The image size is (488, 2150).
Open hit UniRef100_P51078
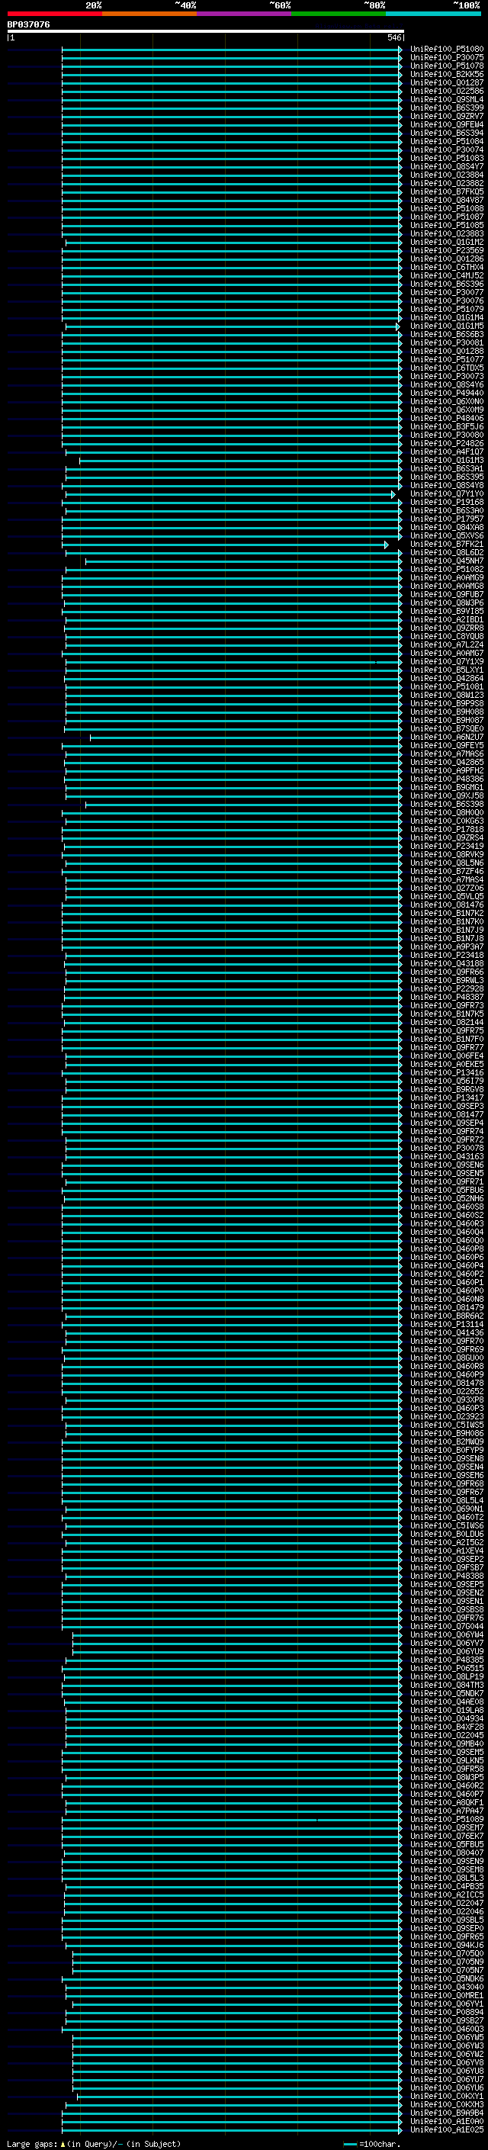[x=446, y=66]
